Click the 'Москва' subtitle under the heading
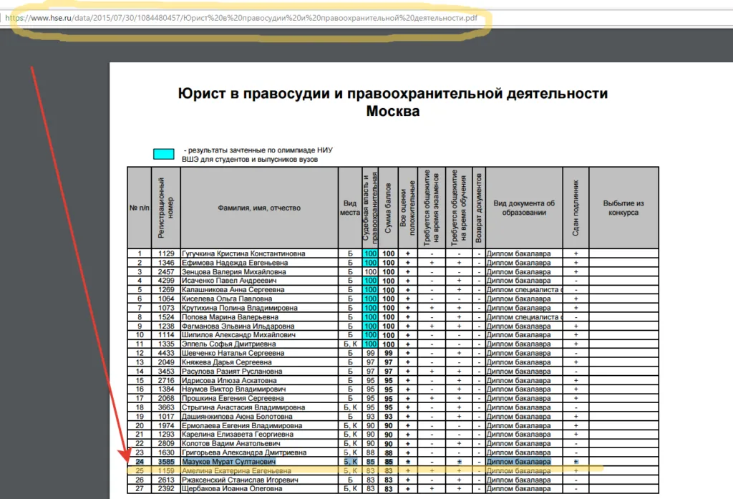This screenshot has height=499, width=733. (393, 111)
